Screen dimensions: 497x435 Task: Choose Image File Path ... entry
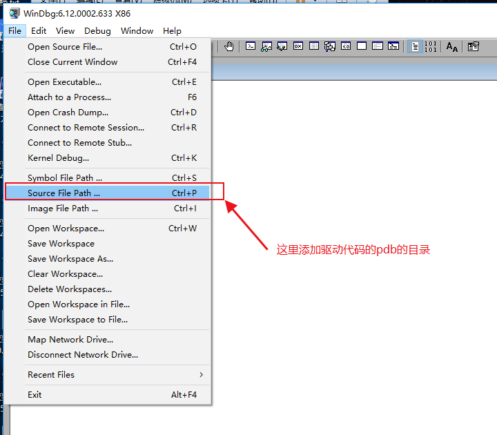click(108, 209)
